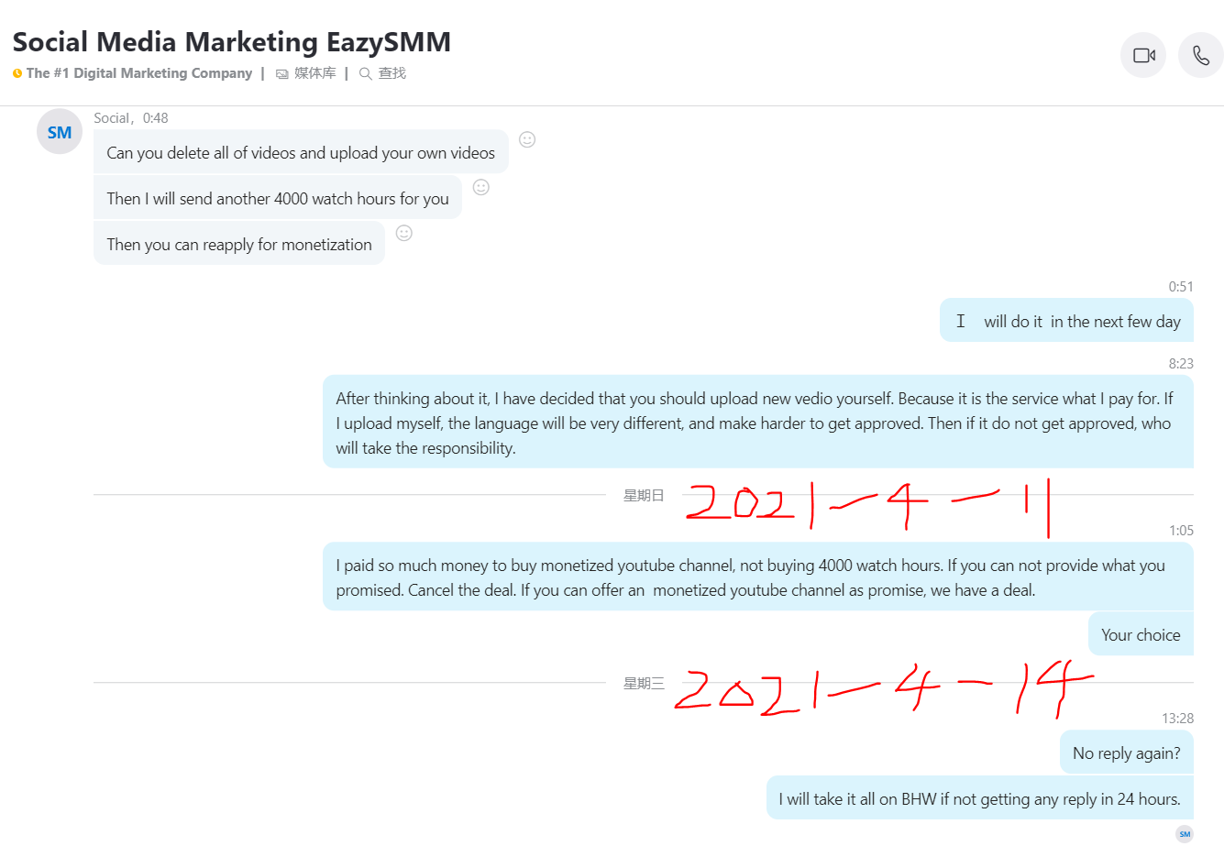Viewport: 1224px width, 868px height.
Task: Click the status text 'The #1 Digital Marketing Company'
Action: point(139,73)
